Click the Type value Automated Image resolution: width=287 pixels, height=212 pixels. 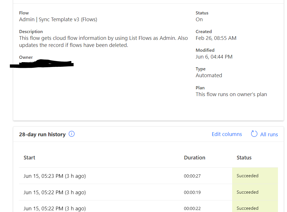coord(209,75)
